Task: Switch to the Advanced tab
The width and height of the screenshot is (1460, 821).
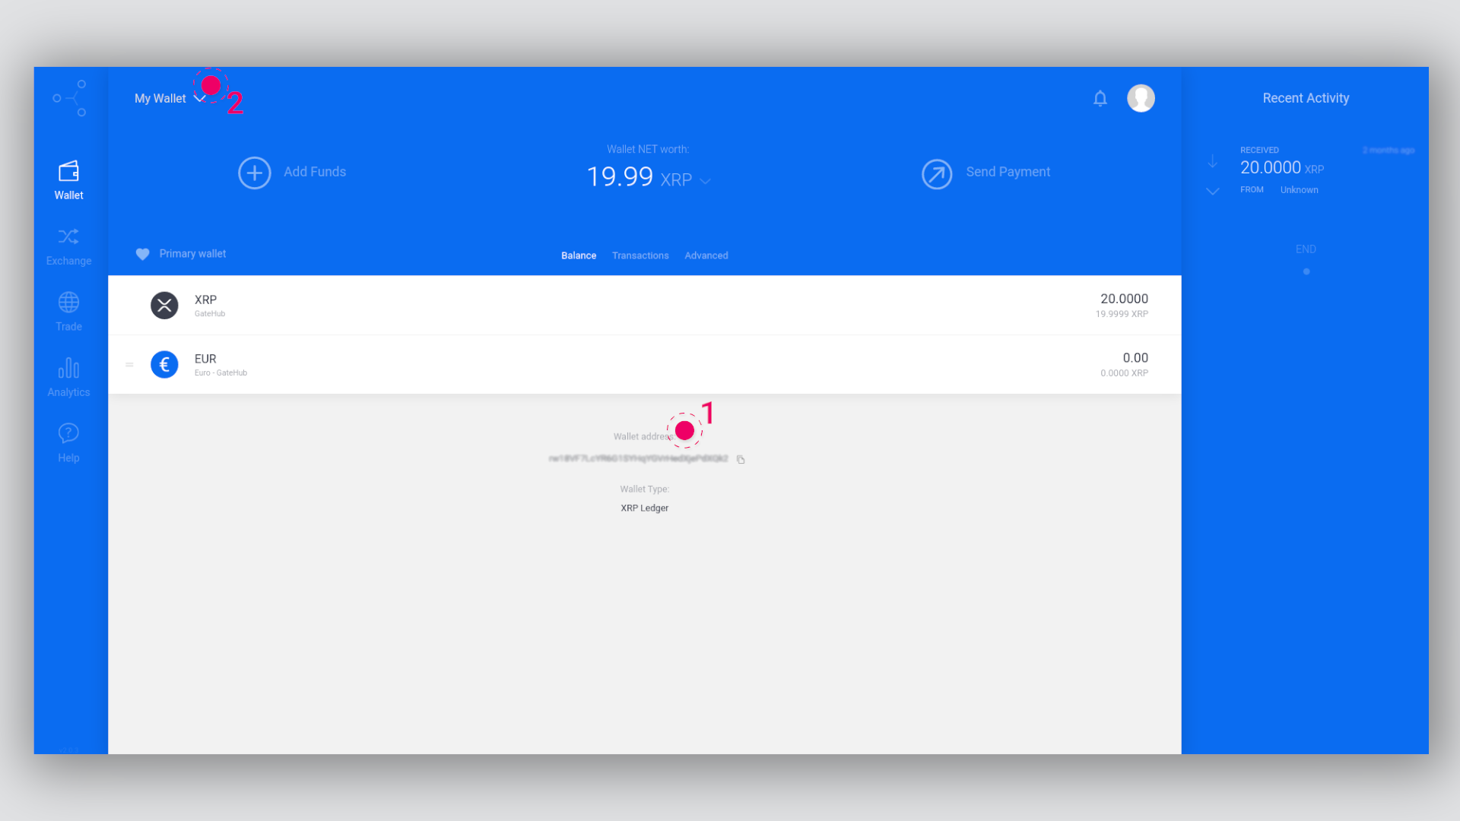Action: point(706,255)
